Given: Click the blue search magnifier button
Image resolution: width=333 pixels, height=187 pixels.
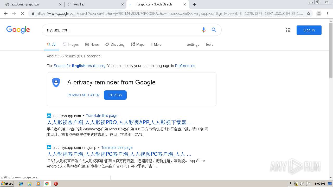Looking at the screenshot, I should tap(214, 30).
